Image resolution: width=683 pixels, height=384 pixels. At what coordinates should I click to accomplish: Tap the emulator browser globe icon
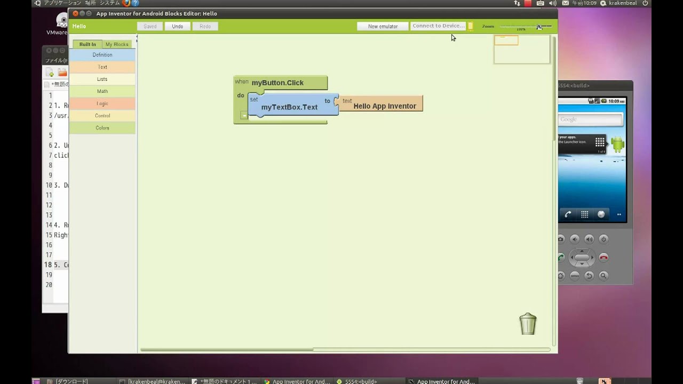click(601, 214)
